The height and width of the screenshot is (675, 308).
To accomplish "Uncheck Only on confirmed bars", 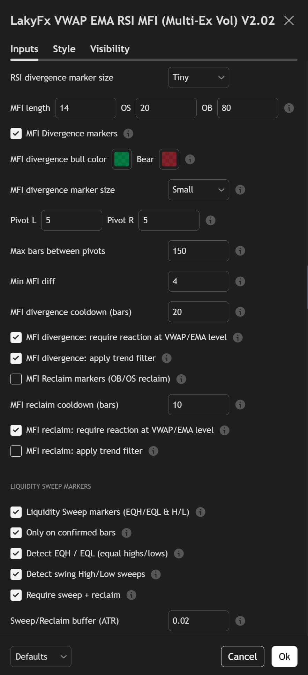I will pos(16,533).
